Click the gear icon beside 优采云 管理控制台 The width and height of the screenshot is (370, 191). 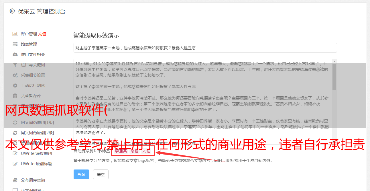tap(12, 11)
